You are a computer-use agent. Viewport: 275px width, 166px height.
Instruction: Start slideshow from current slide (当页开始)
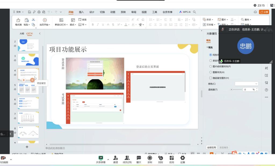pos(45,20)
